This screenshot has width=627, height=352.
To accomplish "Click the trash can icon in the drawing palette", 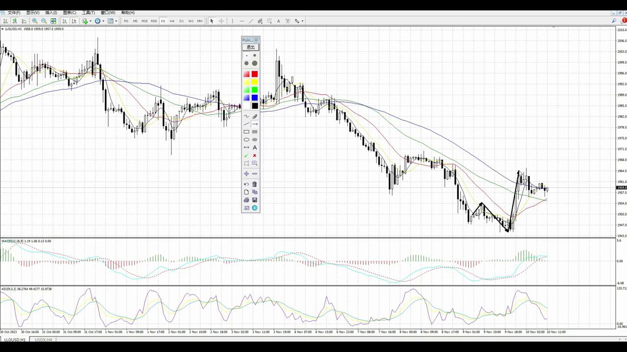I will pyautogui.click(x=255, y=184).
